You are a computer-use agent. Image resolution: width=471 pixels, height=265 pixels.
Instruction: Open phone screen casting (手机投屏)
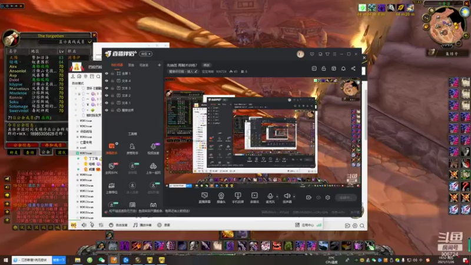(238, 198)
